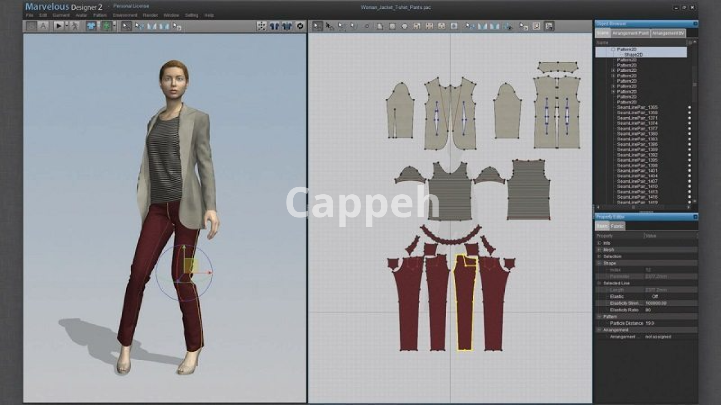This screenshot has height=405, width=721.
Task: Click the running avatar motion icon
Action: pyautogui.click(x=75, y=26)
